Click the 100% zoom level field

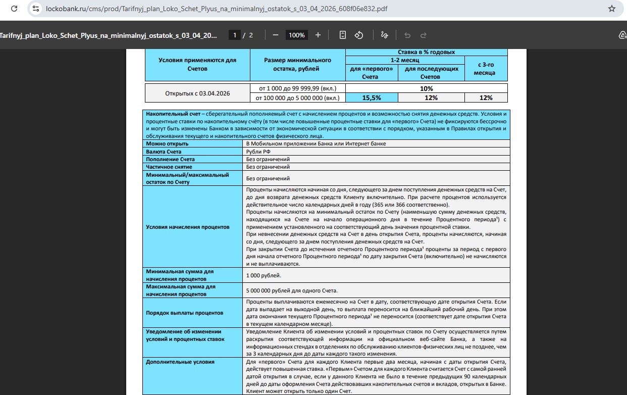pos(297,35)
